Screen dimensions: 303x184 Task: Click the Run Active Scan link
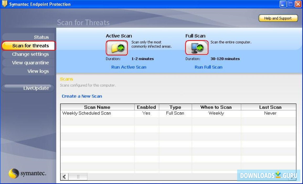pyautogui.click(x=129, y=67)
